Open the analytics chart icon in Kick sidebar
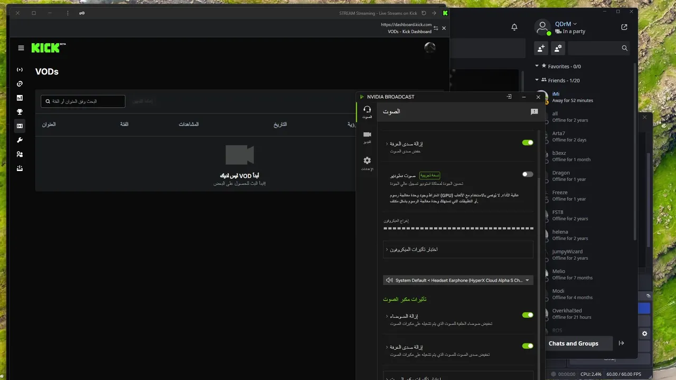The height and width of the screenshot is (380, 676). point(20,98)
